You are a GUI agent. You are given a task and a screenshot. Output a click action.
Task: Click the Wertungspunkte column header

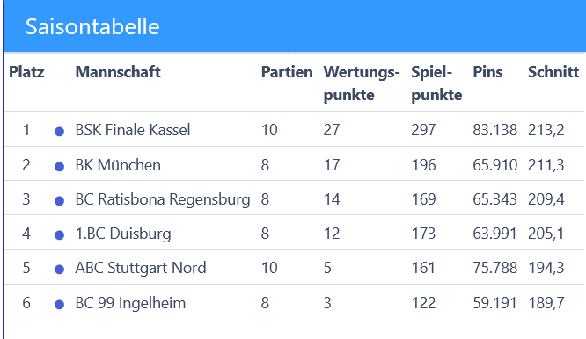coord(362,83)
